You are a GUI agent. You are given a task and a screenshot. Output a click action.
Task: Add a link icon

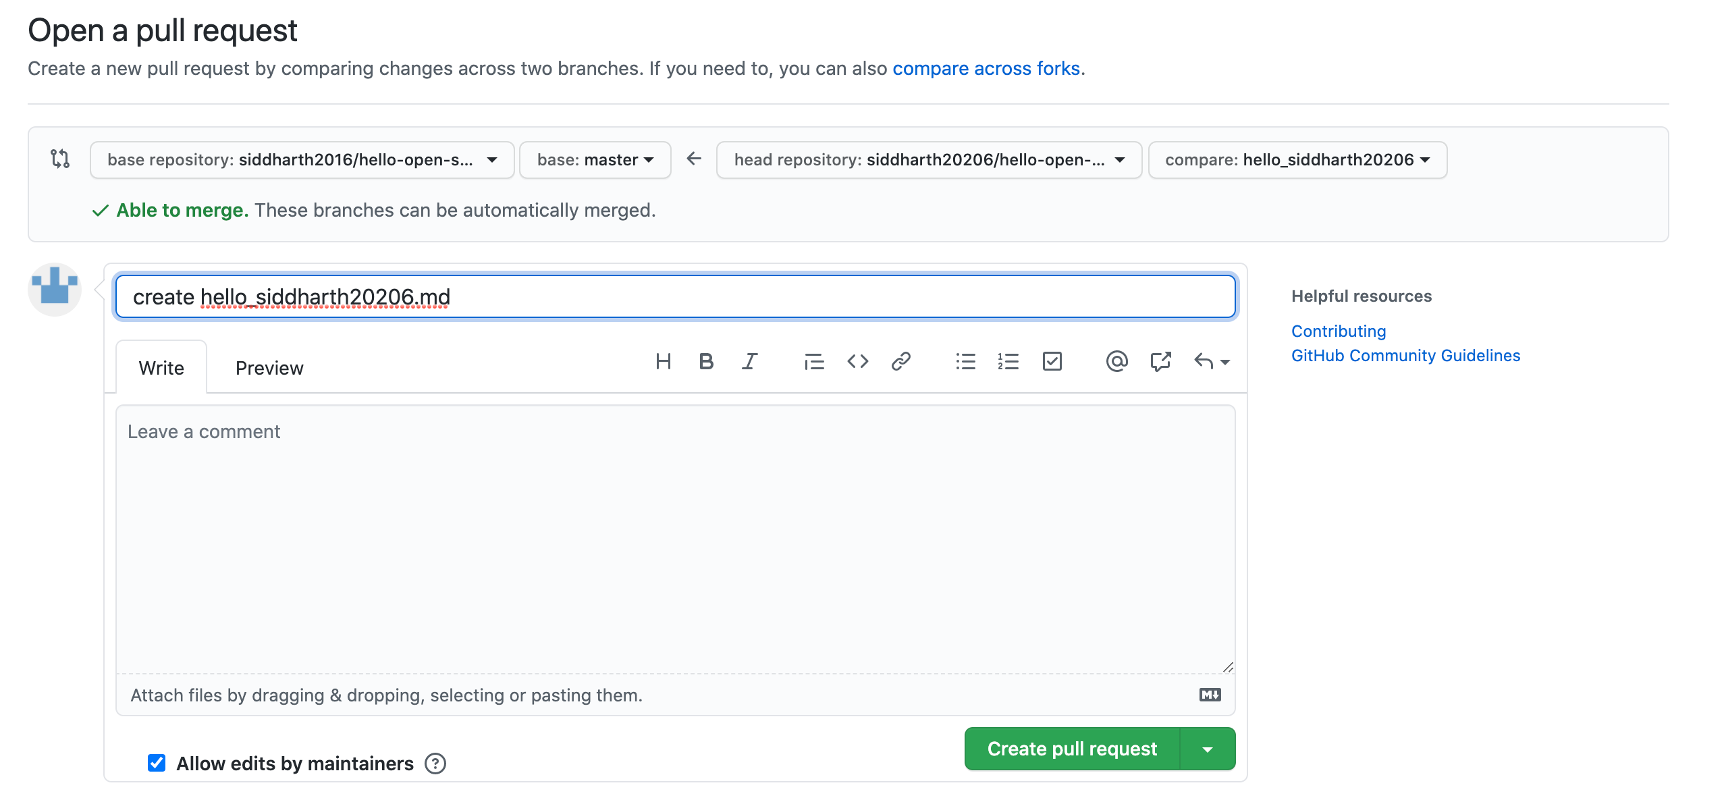click(900, 362)
